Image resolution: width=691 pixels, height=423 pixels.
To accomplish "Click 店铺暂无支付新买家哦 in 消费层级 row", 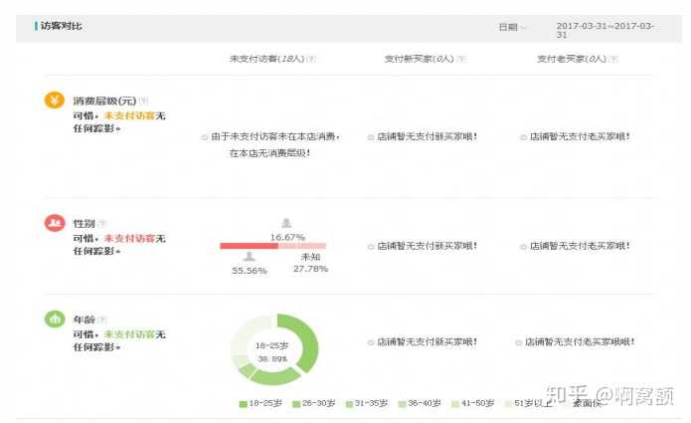I will pyautogui.click(x=427, y=136).
